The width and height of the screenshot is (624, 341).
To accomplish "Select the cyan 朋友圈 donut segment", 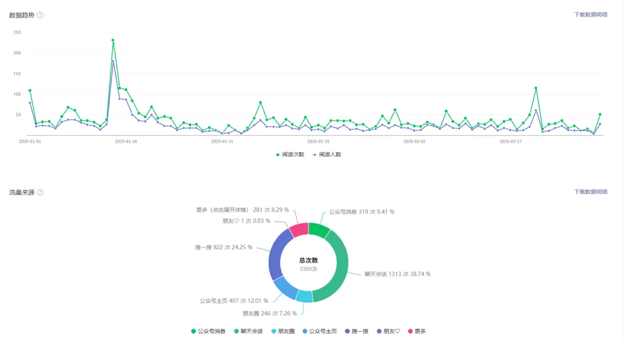I will (304, 296).
